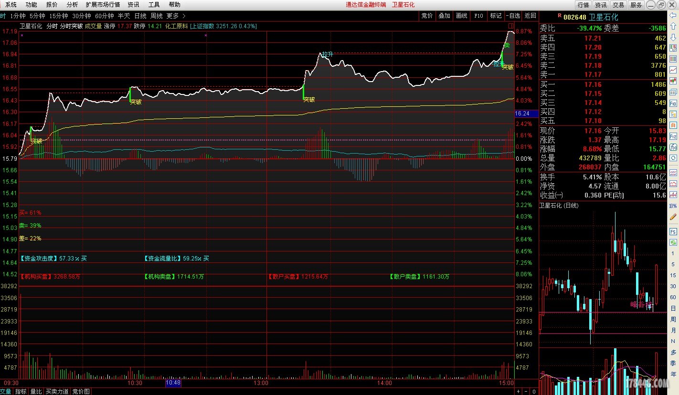Image resolution: width=679 pixels, height=395 pixels.
Task: Click the down arrow icon in right sidebar
Action: (x=673, y=37)
